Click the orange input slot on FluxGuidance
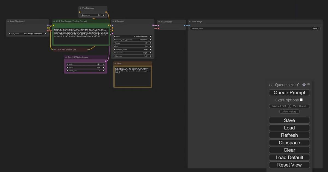328x172 pixels. tap(80, 12)
